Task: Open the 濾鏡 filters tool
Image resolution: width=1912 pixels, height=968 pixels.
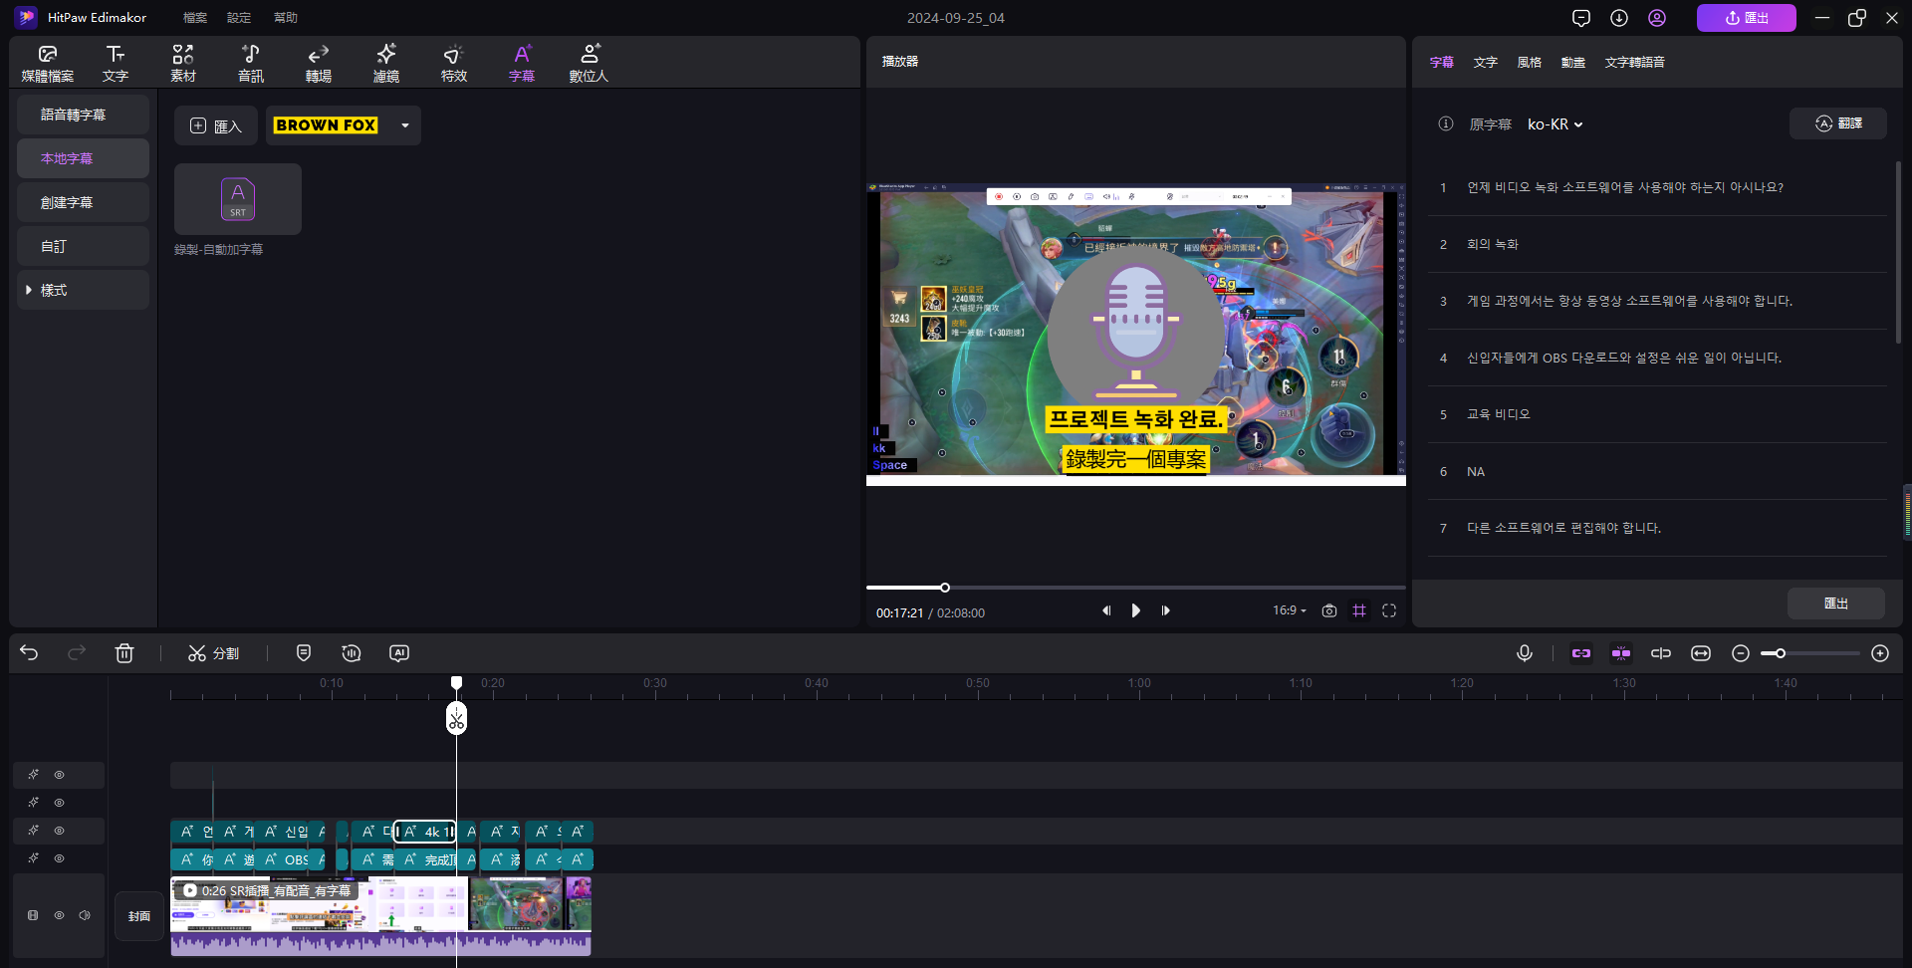Action: 386,63
